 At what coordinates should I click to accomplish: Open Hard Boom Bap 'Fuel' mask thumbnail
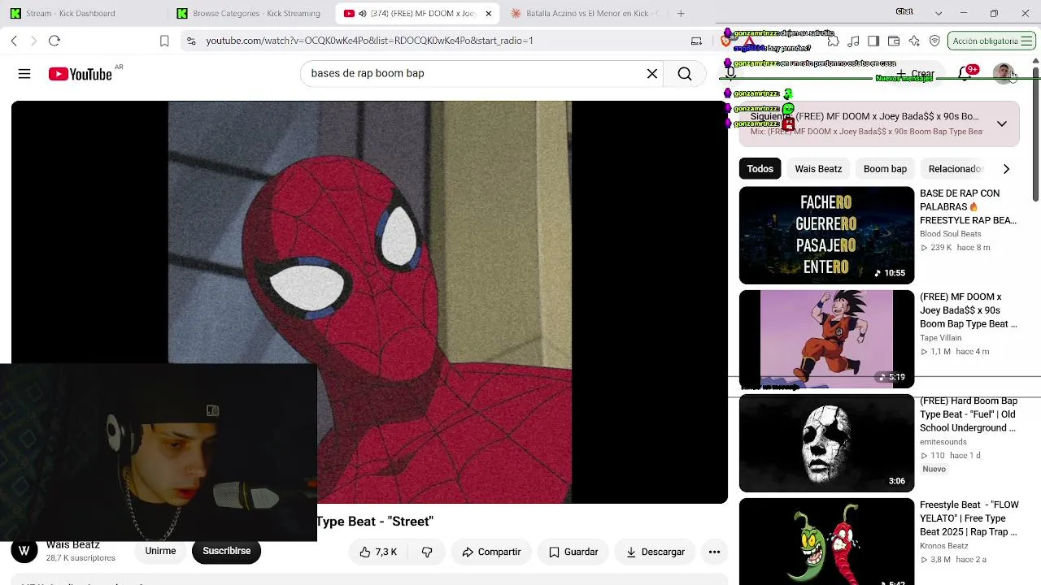[x=826, y=443]
